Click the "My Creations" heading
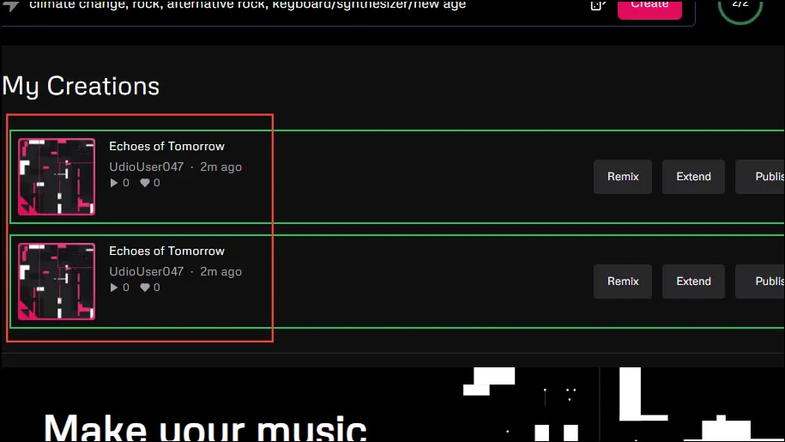The image size is (785, 442). pyautogui.click(x=82, y=86)
